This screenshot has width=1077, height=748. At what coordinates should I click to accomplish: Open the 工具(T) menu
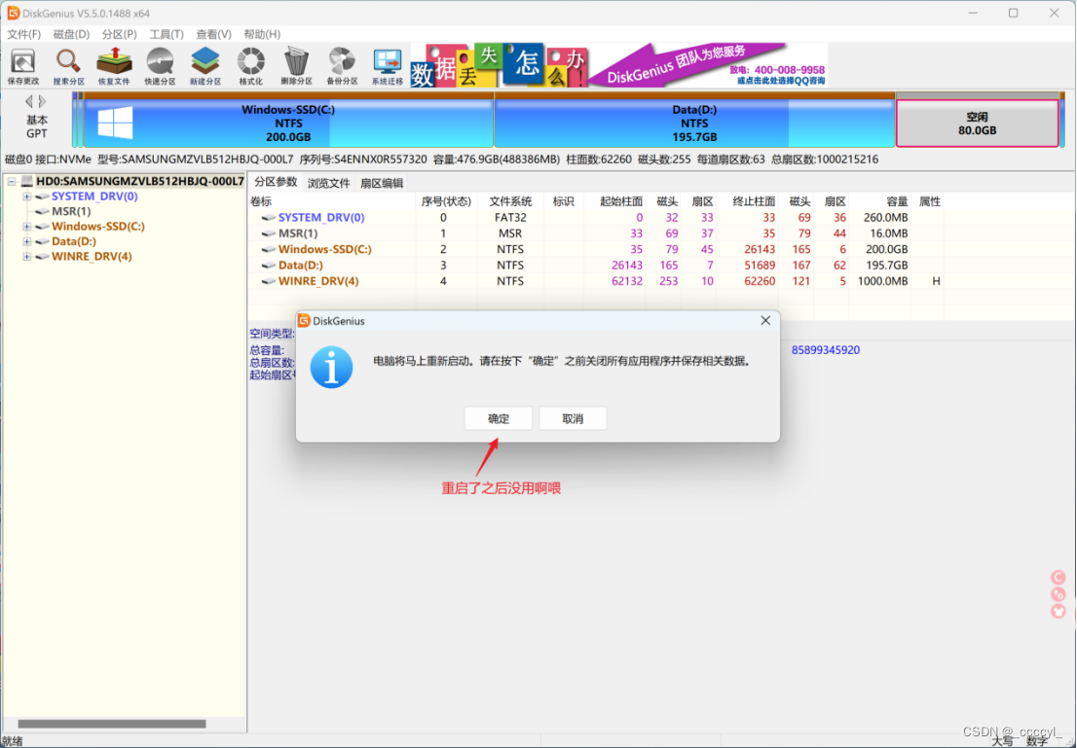(167, 34)
